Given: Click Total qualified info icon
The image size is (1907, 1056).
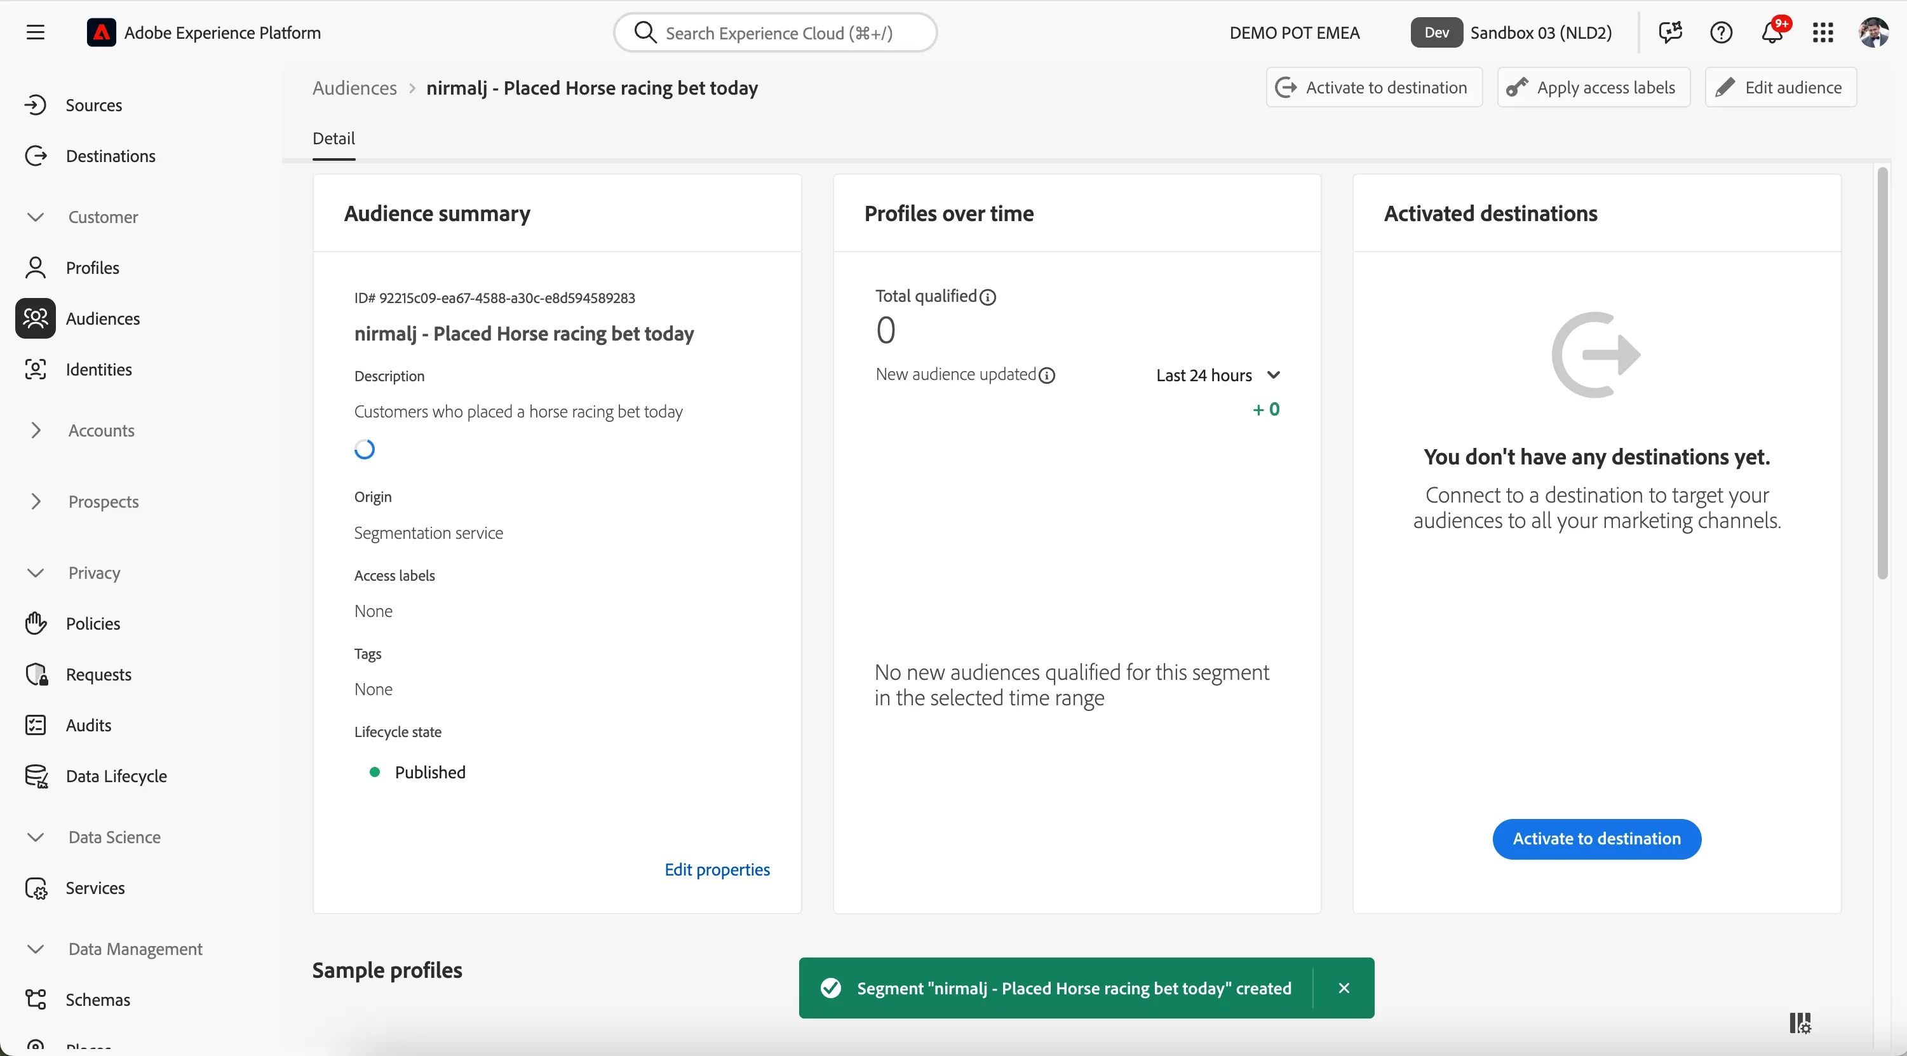Looking at the screenshot, I should tap(988, 298).
